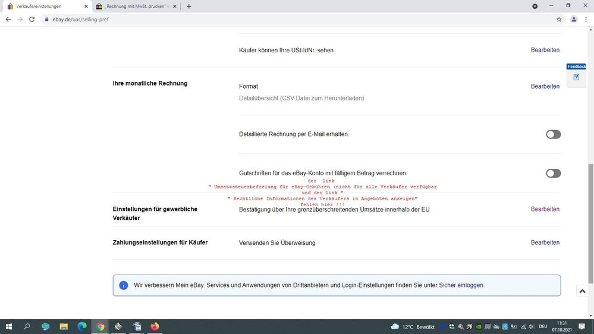Open the volume speaker tray icon

click(532, 327)
